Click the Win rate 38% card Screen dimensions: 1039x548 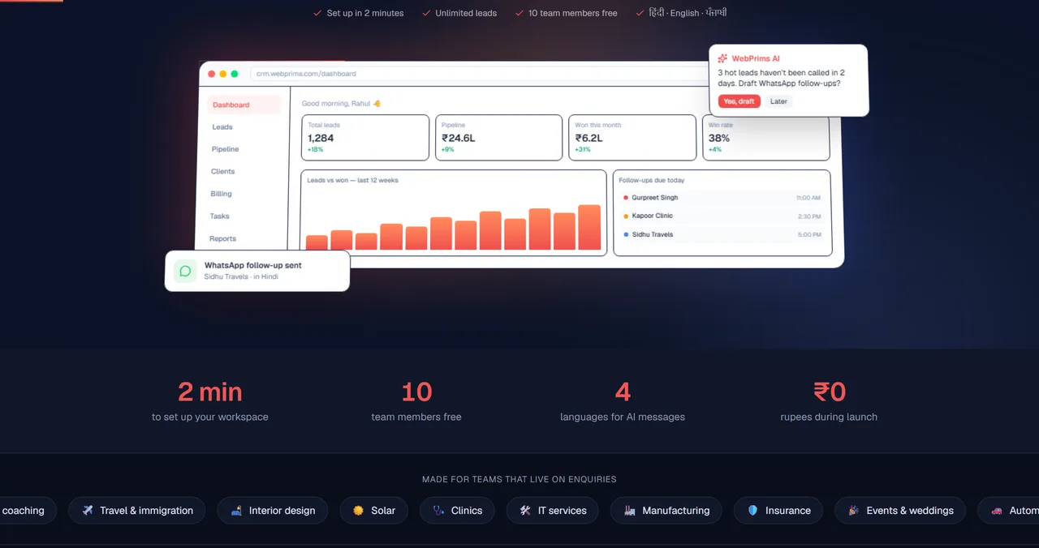point(765,138)
